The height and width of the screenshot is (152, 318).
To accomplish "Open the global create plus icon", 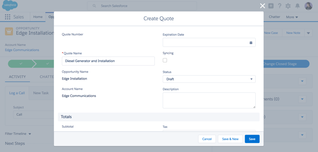I will (x=271, y=6).
